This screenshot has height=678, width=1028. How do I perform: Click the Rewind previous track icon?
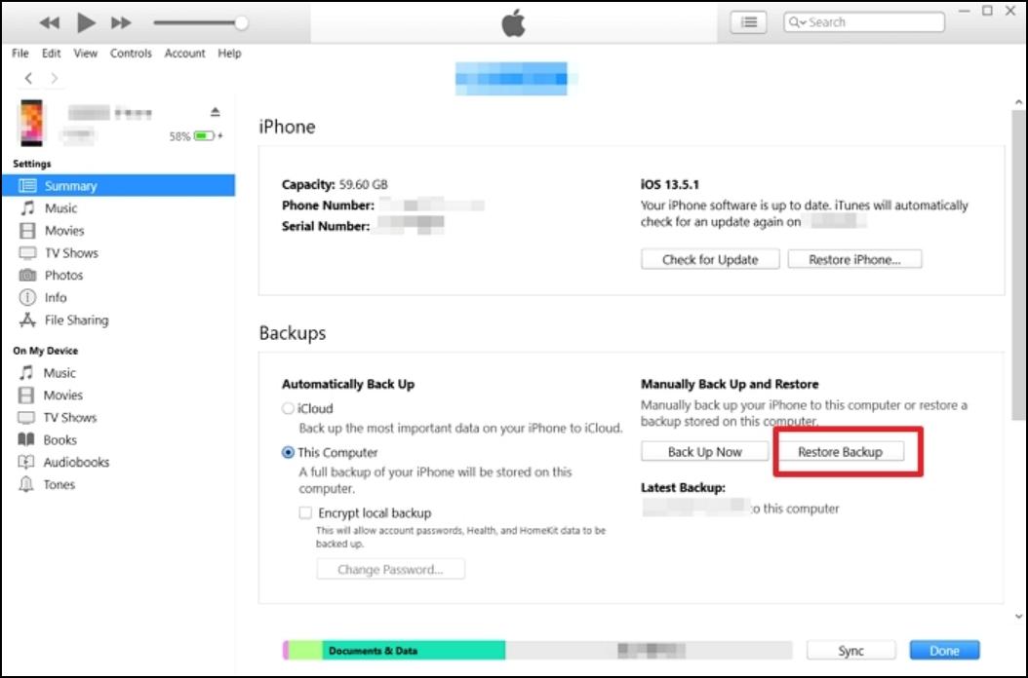49,22
